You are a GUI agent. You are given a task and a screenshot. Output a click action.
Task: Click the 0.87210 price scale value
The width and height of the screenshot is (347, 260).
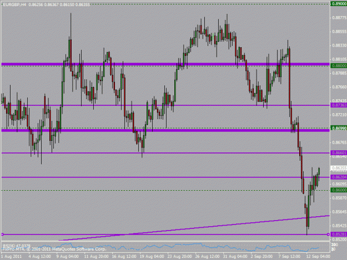pos(339,115)
